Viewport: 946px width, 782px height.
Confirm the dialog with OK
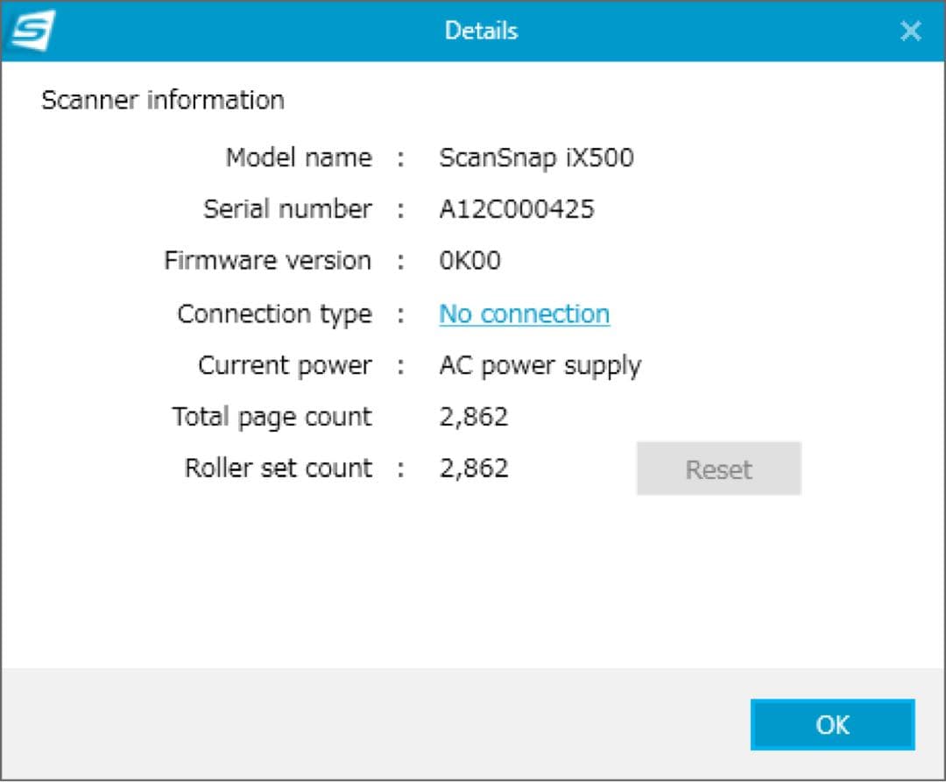coord(833,725)
